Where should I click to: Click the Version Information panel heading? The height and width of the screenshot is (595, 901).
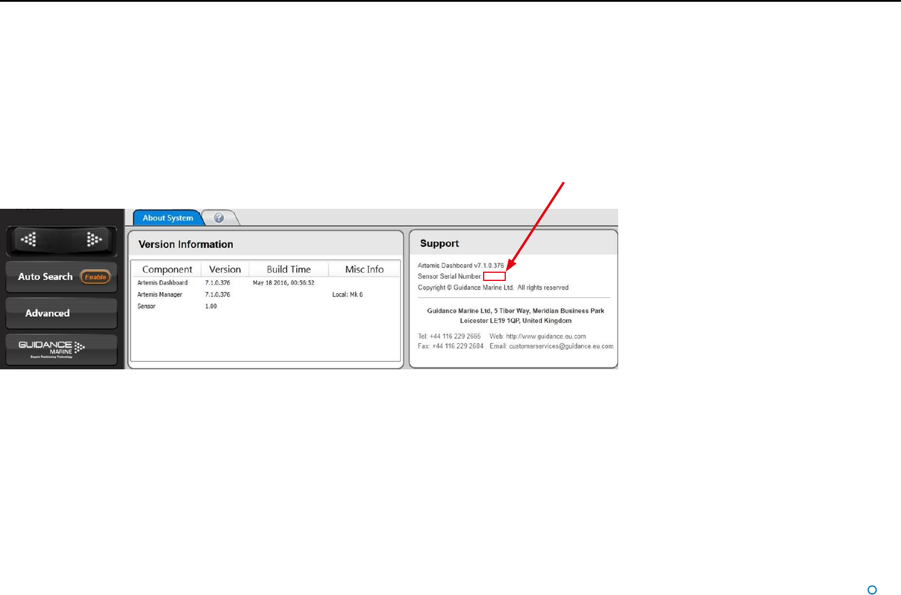186,244
